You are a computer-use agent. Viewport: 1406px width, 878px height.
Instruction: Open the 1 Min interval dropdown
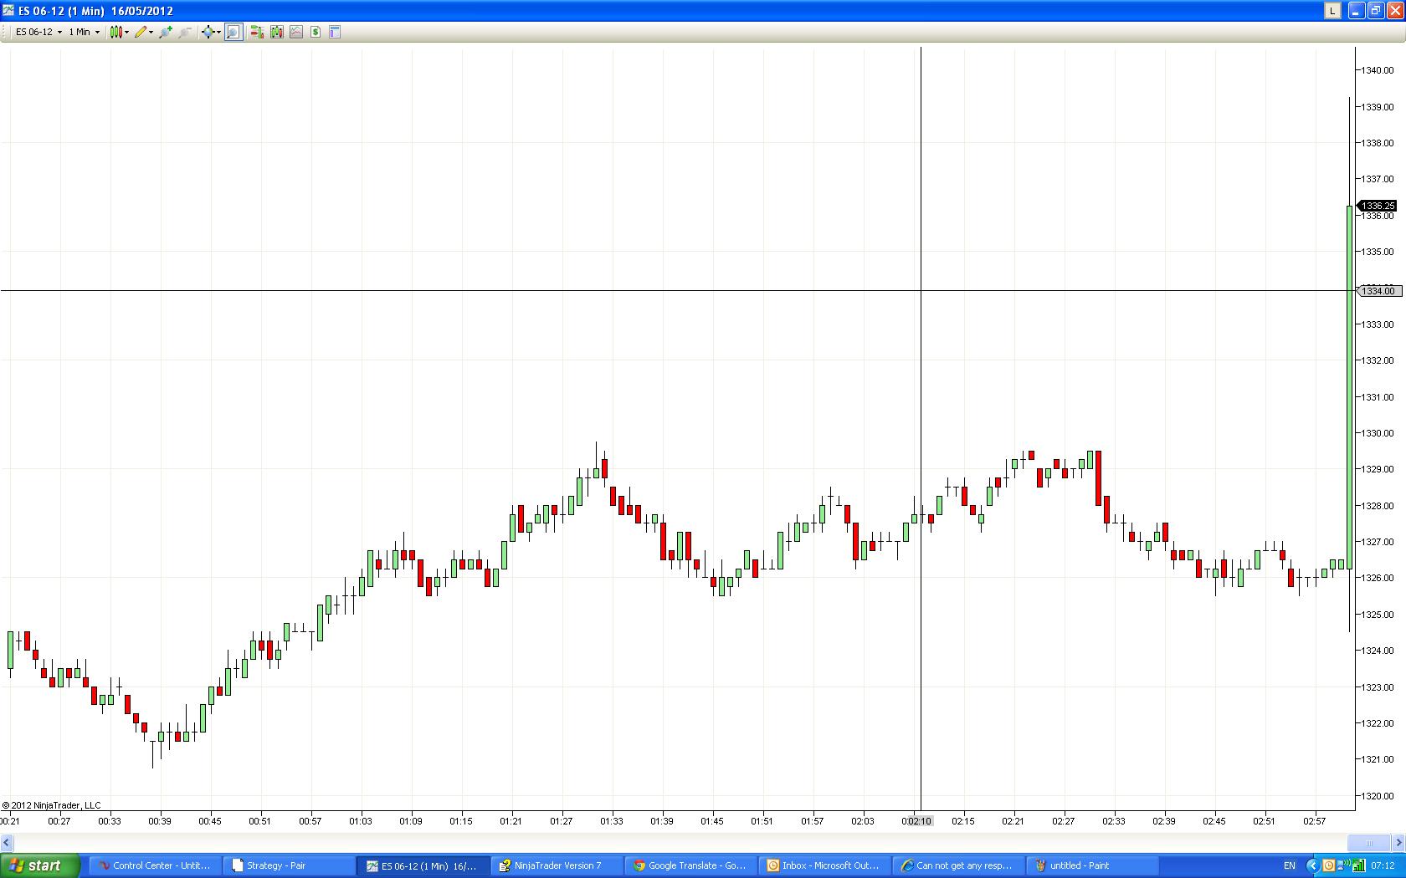click(84, 32)
